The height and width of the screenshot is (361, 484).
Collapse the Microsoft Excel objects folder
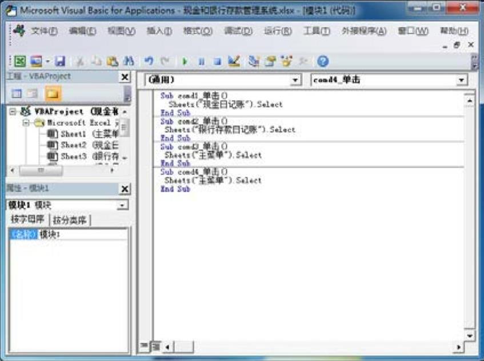[26, 123]
